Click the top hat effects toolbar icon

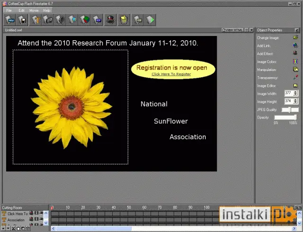(x=110, y=20)
